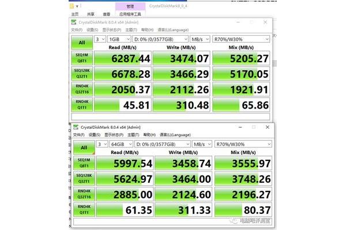The width and height of the screenshot is (346, 230).
Task: Click the 3464.00 write result cell
Action: coord(183,178)
